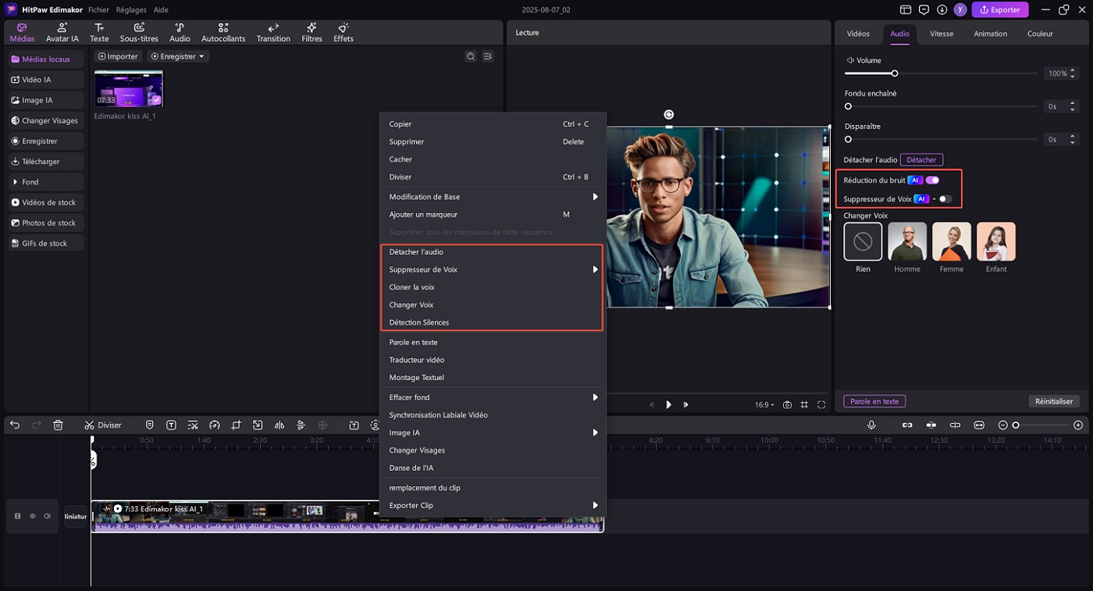Choose the Enfant voice changer preset
Viewport: 1093px width, 591px height.
click(x=996, y=241)
